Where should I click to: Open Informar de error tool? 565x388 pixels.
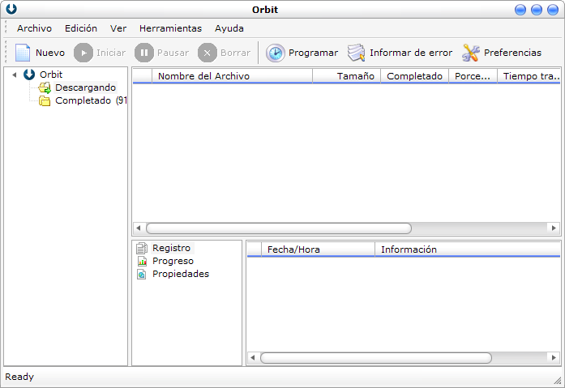click(357, 53)
